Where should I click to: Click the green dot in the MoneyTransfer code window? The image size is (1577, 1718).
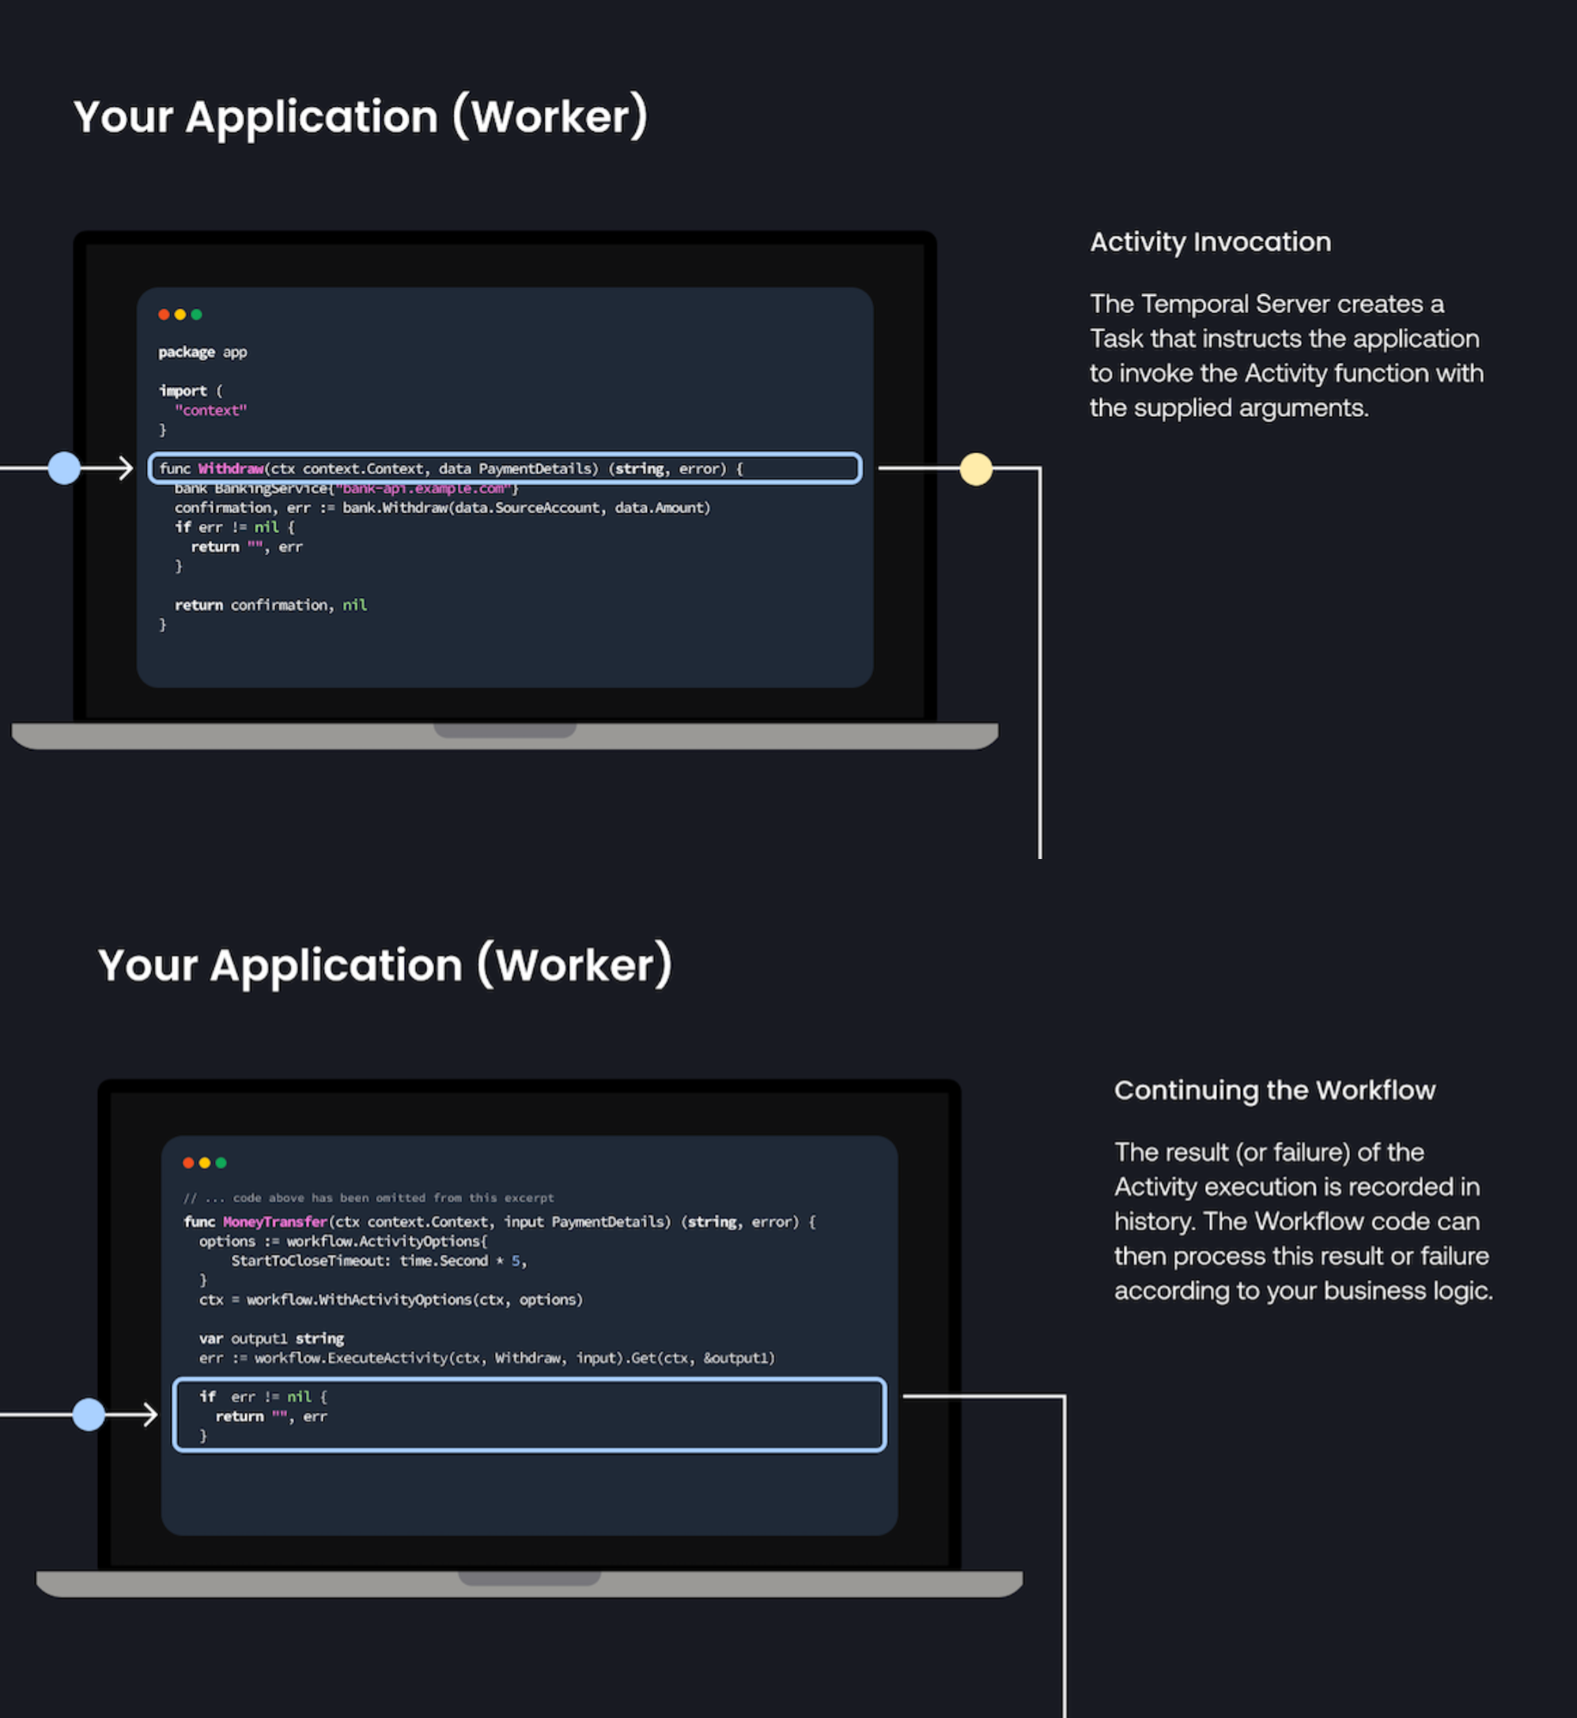(221, 1163)
